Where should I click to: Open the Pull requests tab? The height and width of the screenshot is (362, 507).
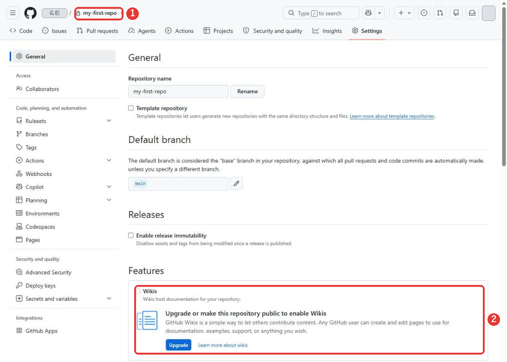point(97,31)
